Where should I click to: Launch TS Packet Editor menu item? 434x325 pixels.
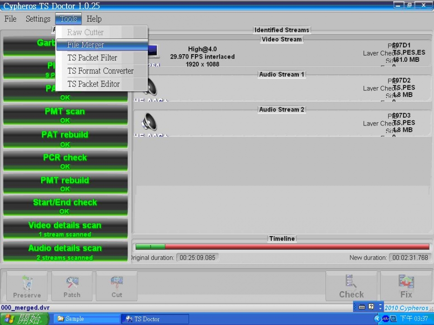[x=94, y=84]
